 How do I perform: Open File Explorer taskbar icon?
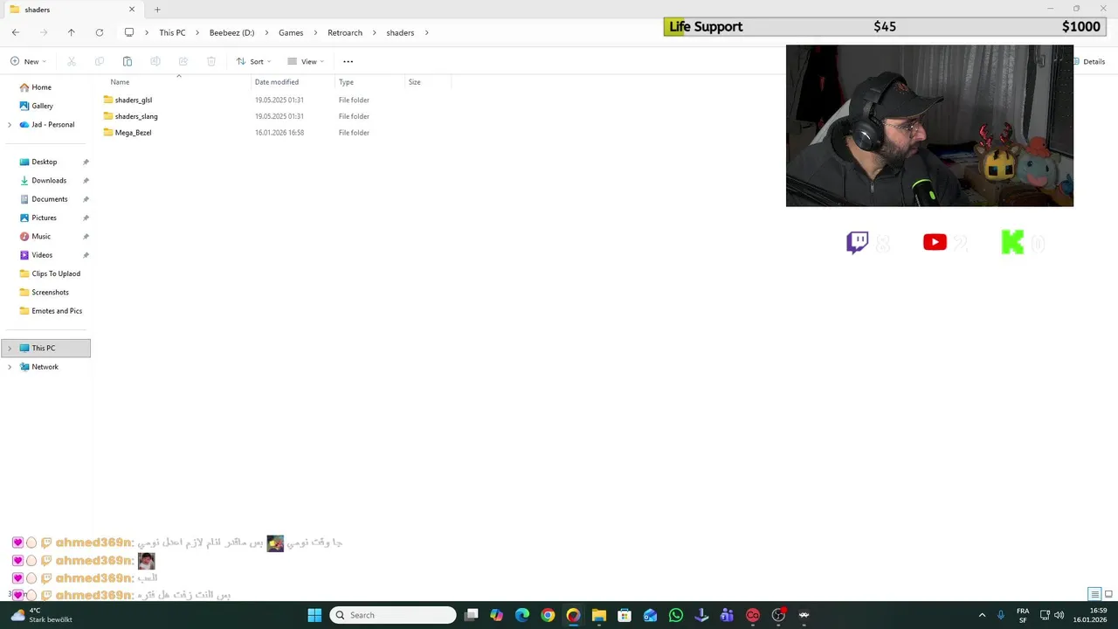[x=599, y=615]
